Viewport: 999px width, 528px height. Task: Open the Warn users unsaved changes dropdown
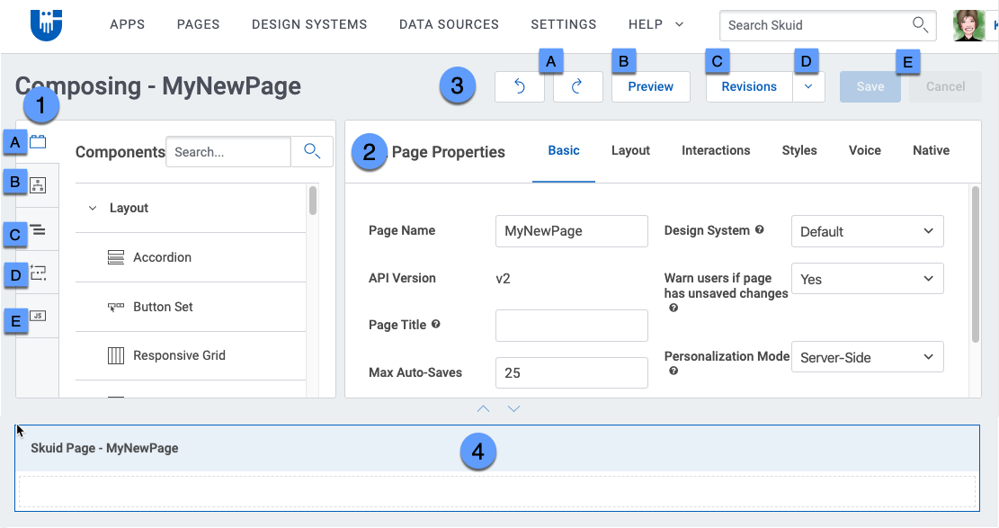pos(867,279)
